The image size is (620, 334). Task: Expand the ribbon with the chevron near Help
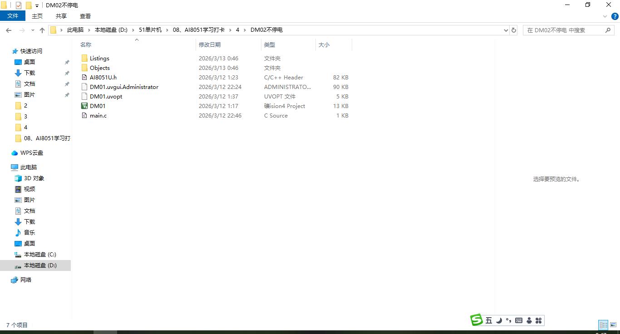[605, 16]
